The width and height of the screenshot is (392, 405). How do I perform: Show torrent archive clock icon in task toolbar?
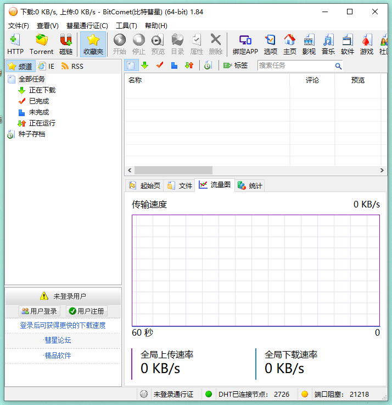[x=208, y=65]
